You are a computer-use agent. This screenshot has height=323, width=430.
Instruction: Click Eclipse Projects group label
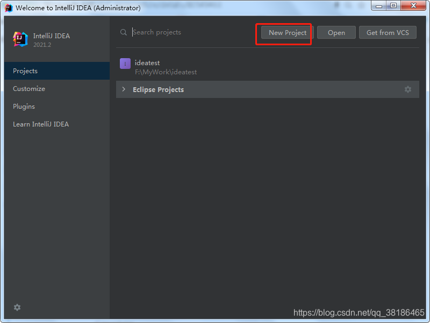point(158,89)
